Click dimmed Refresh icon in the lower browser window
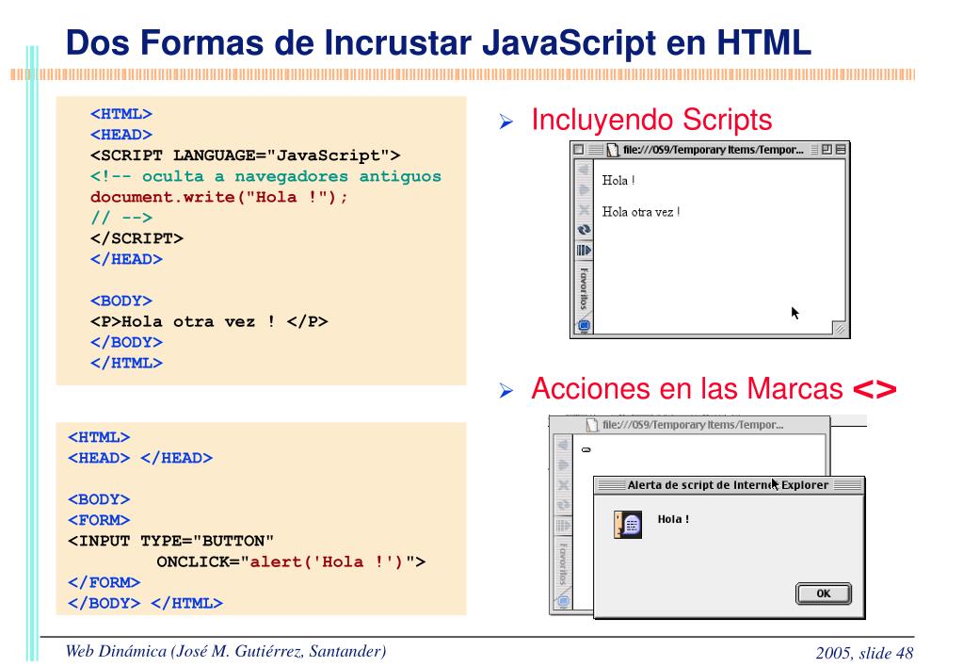Image resolution: width=963 pixels, height=667 pixels. pos(563,505)
